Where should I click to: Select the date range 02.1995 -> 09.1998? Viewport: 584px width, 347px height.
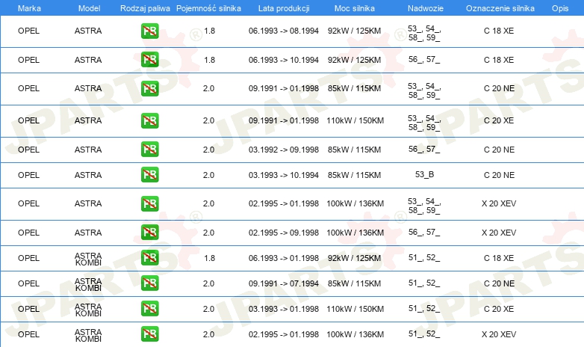[284, 233]
